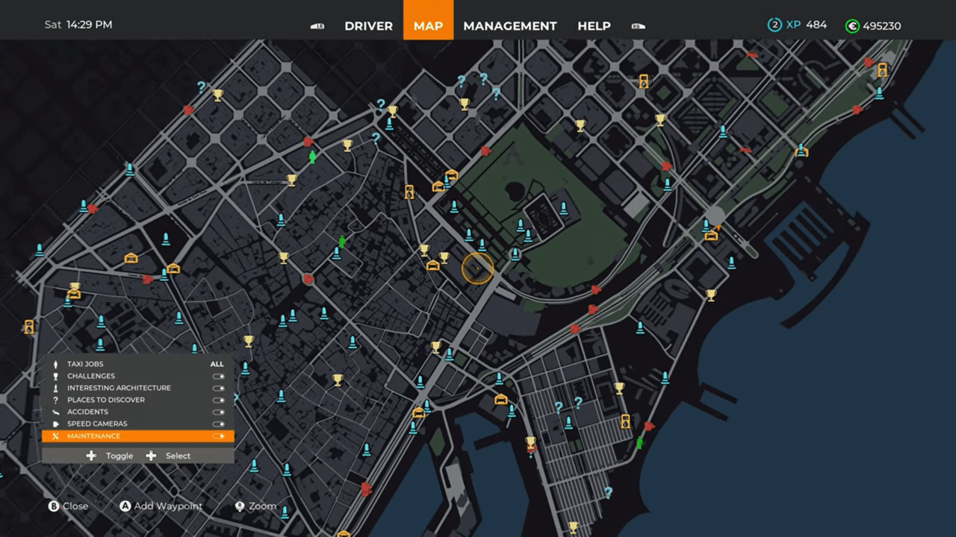956x537 pixels.
Task: Select the INTERESTING ARCHITECTURE label
Action: [x=119, y=388]
